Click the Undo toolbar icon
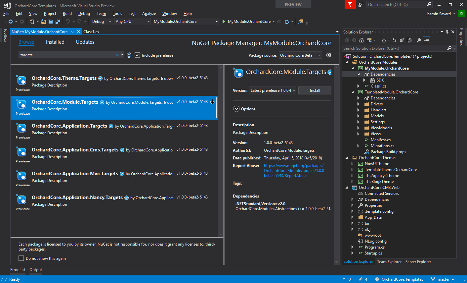The height and width of the screenshot is (283, 467). coord(68,22)
